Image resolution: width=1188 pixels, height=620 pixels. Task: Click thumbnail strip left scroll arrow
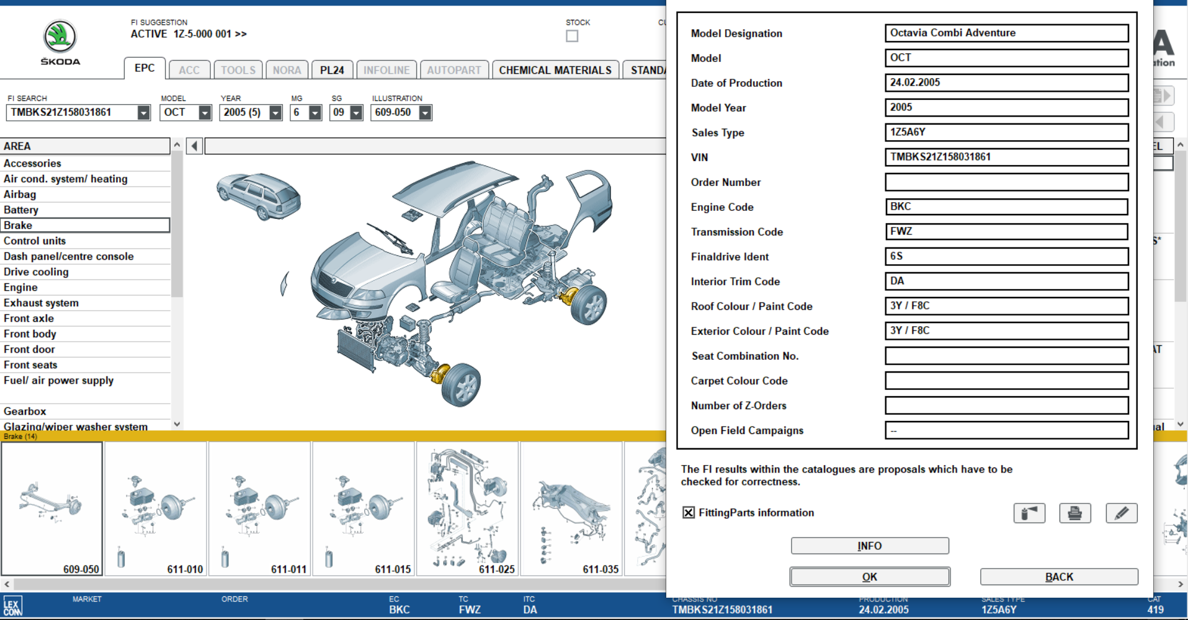coord(7,584)
